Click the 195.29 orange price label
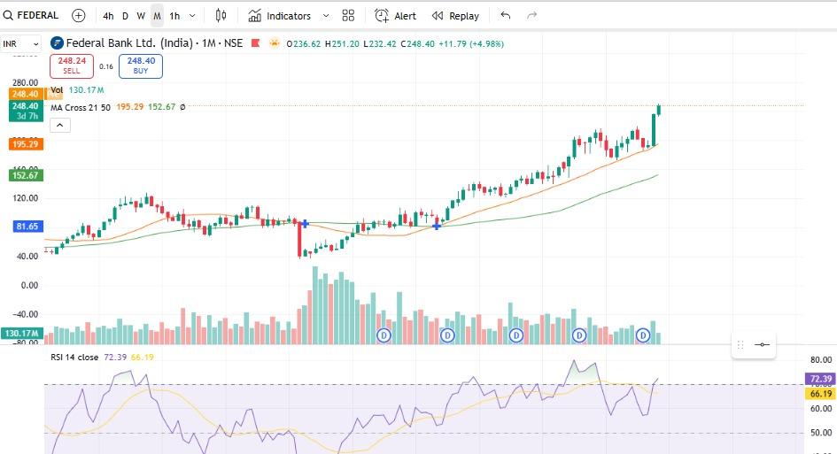 26,144
